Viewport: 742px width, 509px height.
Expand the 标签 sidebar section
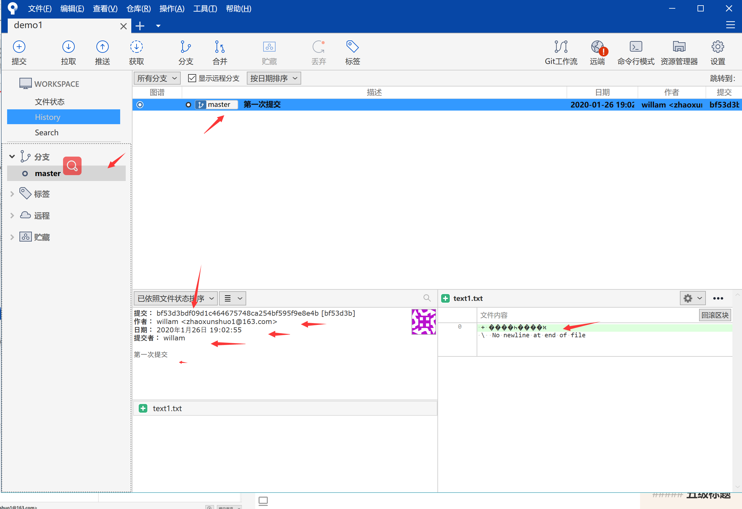coord(12,194)
